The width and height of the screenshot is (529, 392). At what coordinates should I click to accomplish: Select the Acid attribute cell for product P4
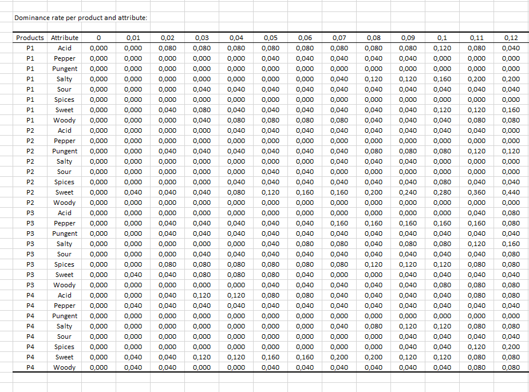65,295
